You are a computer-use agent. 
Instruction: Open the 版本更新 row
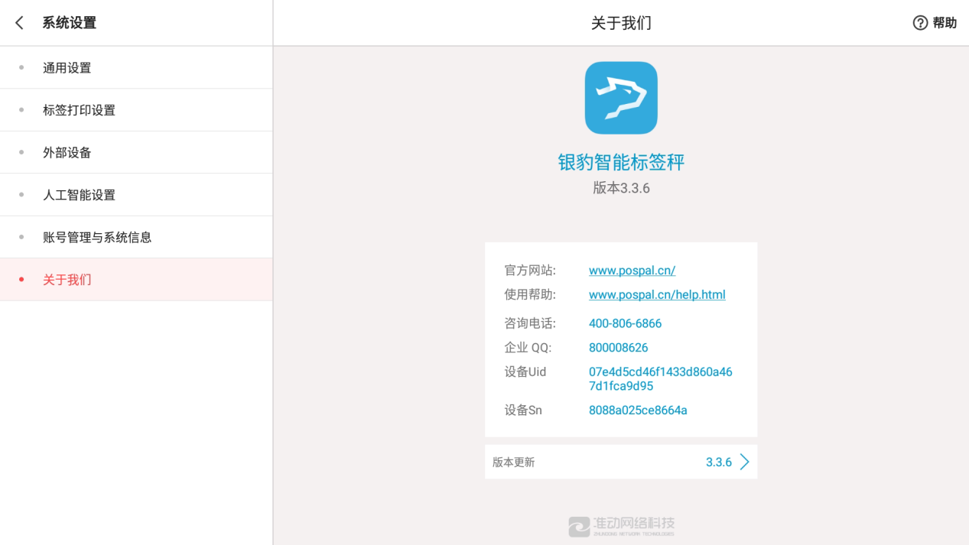pos(621,462)
